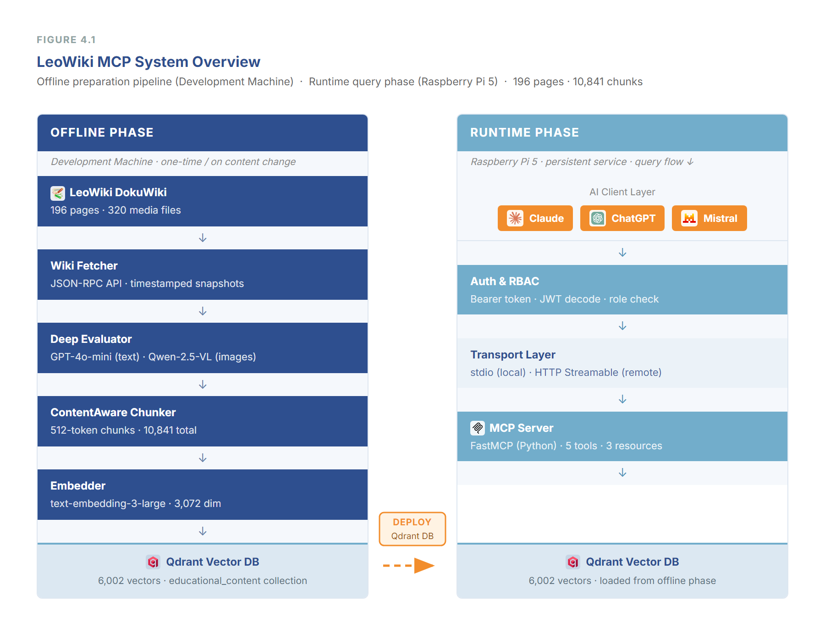Screen dimensions: 825x628
Task: Select the Embedder title
Action: (x=78, y=486)
